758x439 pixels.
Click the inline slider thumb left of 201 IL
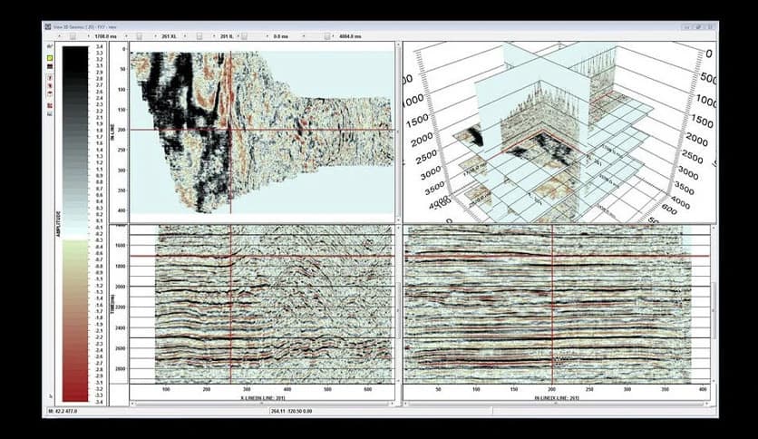tap(199, 36)
